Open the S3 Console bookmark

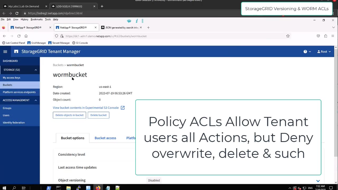pos(80,43)
